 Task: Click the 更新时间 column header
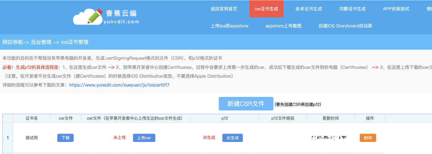click(330, 118)
